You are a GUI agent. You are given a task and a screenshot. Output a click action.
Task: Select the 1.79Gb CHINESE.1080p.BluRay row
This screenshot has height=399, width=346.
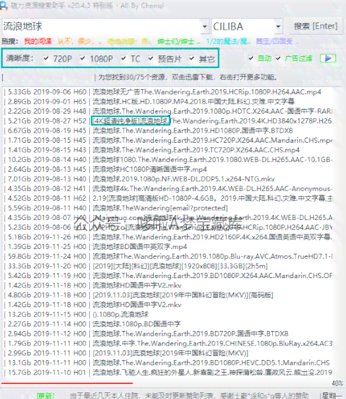pyautogui.click(x=168, y=344)
